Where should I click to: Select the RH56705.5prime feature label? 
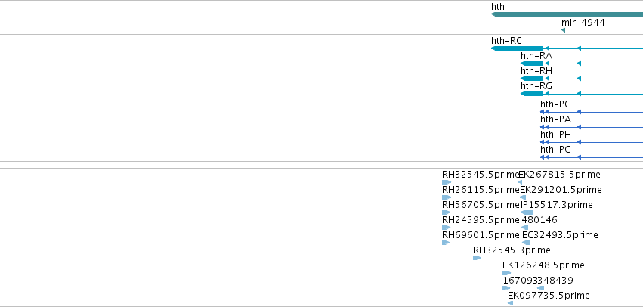[481, 205]
